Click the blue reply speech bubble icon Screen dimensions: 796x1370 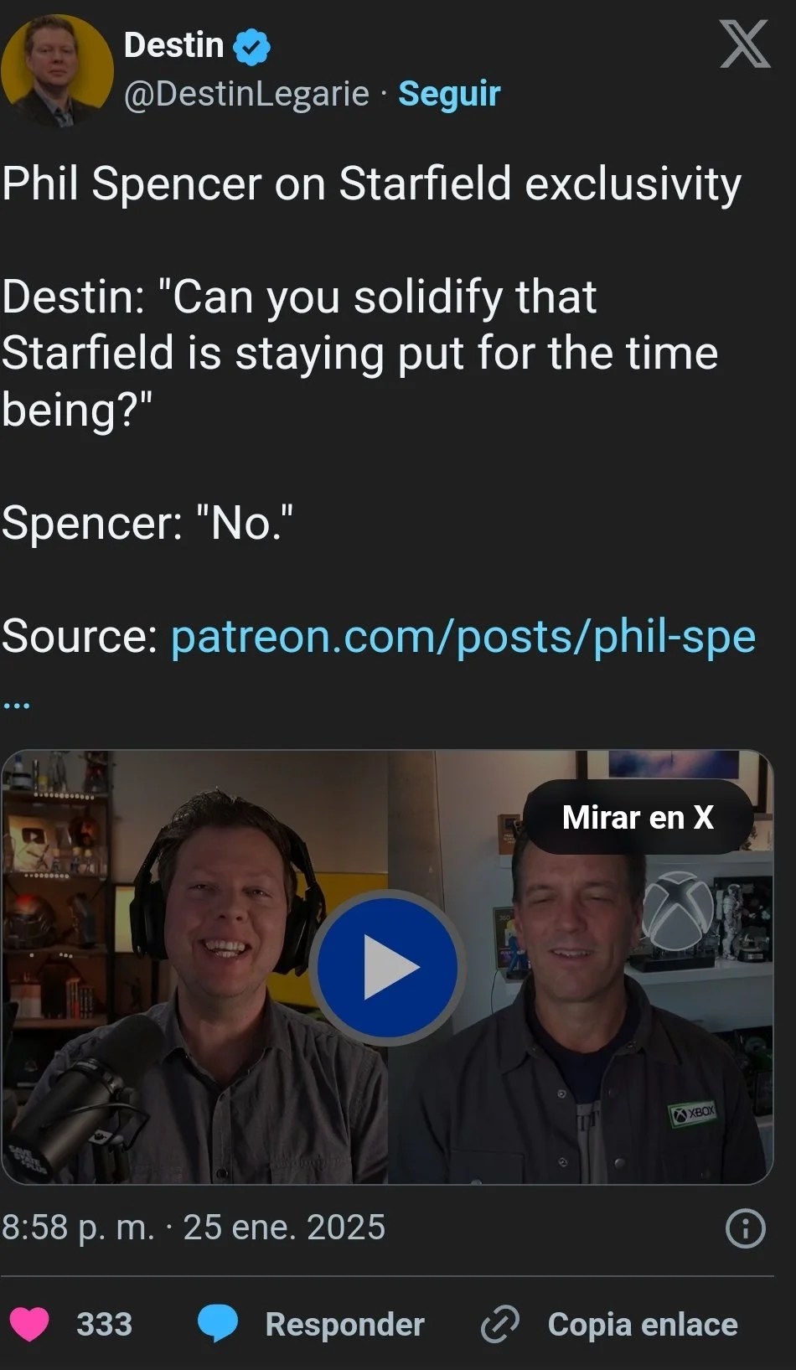218,1324
